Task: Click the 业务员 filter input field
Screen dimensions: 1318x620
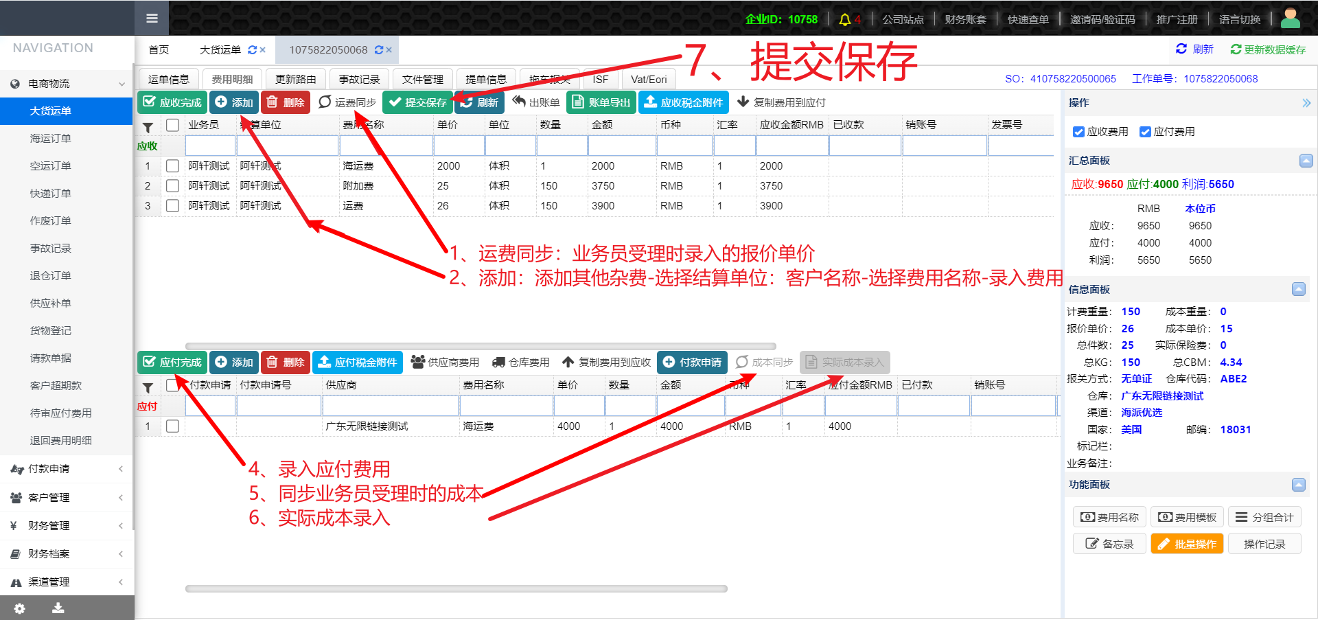Action: coord(210,146)
